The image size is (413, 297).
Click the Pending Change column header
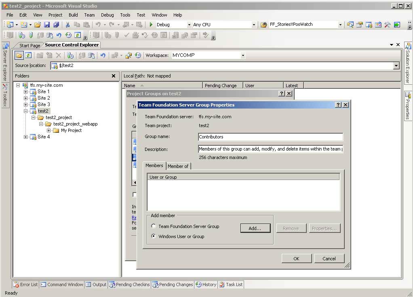click(x=223, y=86)
